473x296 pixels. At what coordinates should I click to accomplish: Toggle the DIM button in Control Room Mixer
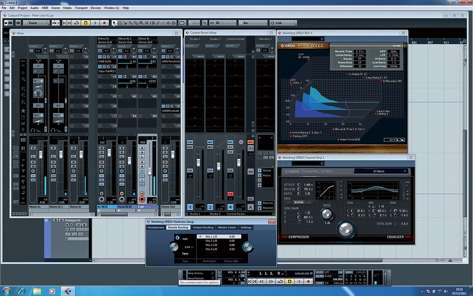coord(251,171)
